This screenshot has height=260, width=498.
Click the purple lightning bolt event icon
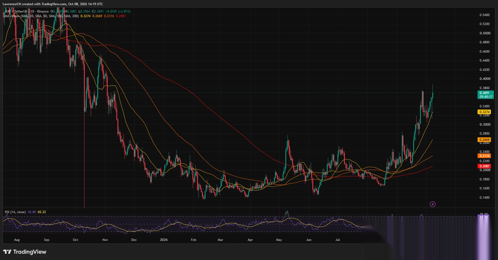(x=433, y=204)
